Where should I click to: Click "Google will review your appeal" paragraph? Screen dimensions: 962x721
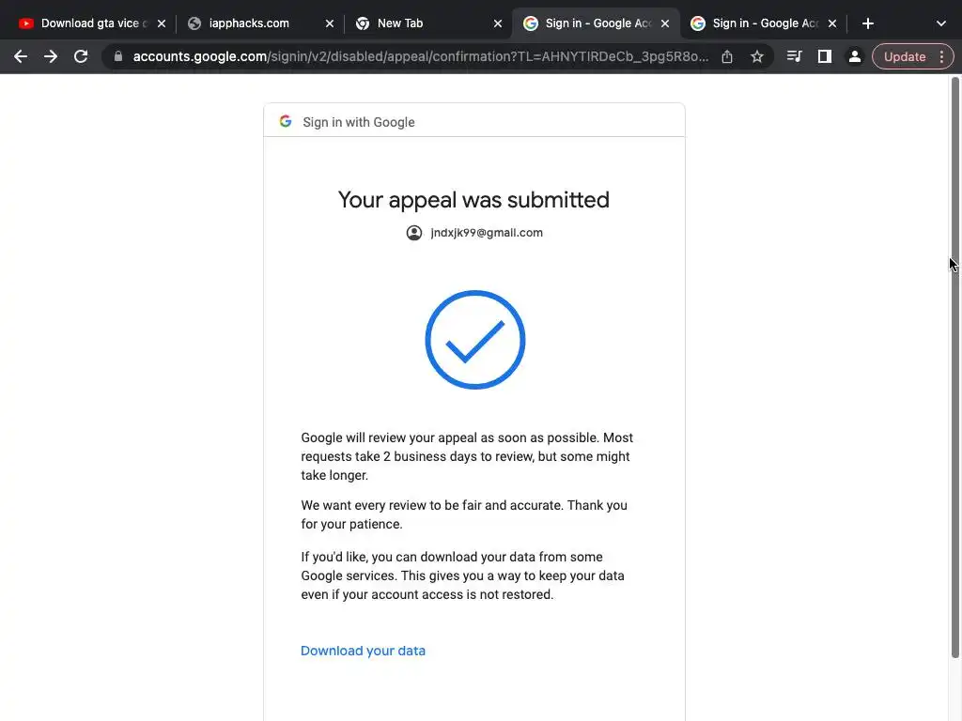467,456
